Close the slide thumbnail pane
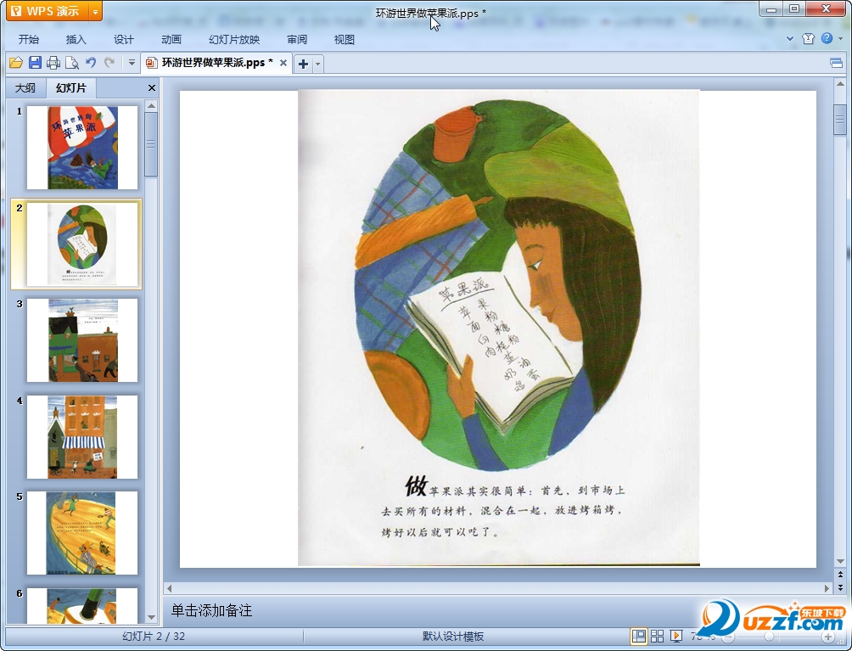852x651 pixels. [152, 88]
